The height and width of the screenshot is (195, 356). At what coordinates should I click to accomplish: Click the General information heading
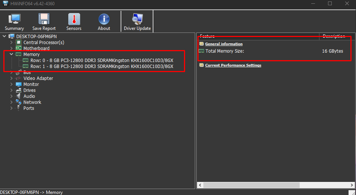(224, 44)
